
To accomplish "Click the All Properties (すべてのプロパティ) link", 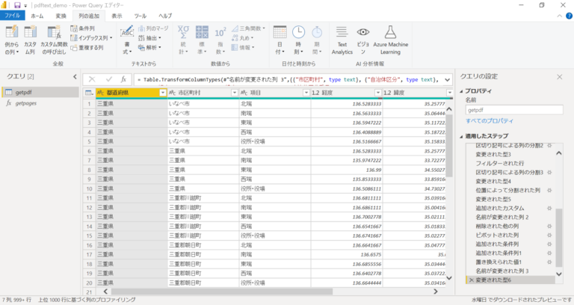I will (489, 120).
